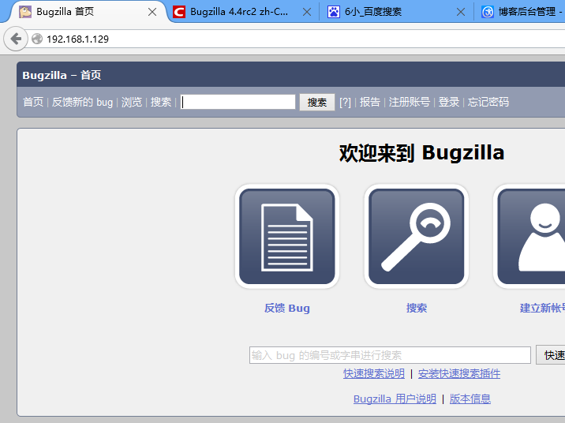
Task: Open 报告 in the navigation bar
Action: coord(370,102)
